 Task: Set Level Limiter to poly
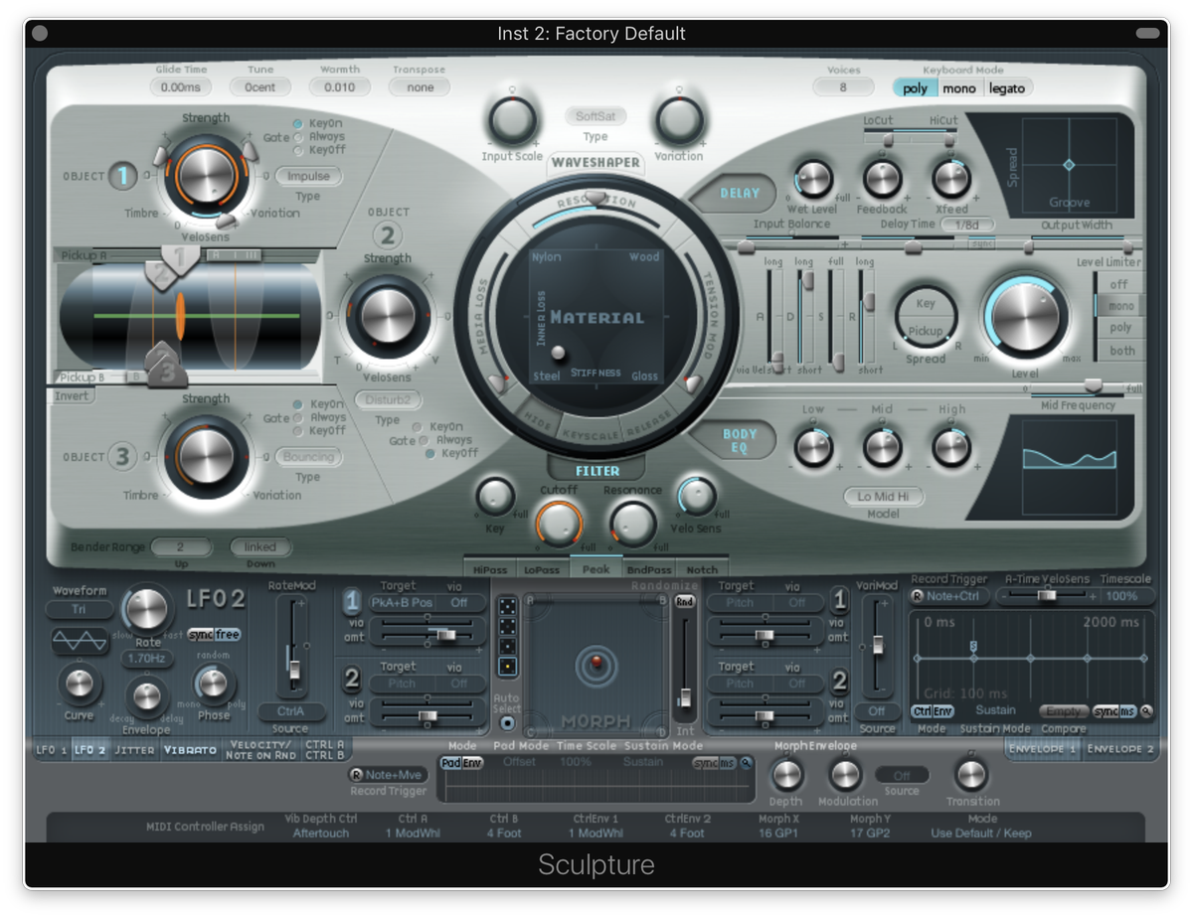[x=1121, y=328]
